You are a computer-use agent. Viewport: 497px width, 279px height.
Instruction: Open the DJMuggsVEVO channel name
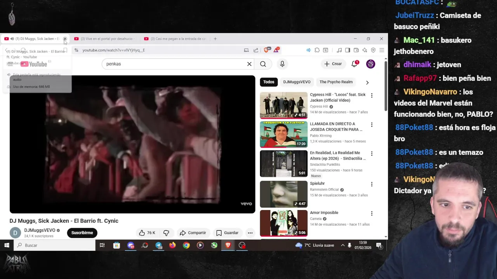(x=40, y=230)
